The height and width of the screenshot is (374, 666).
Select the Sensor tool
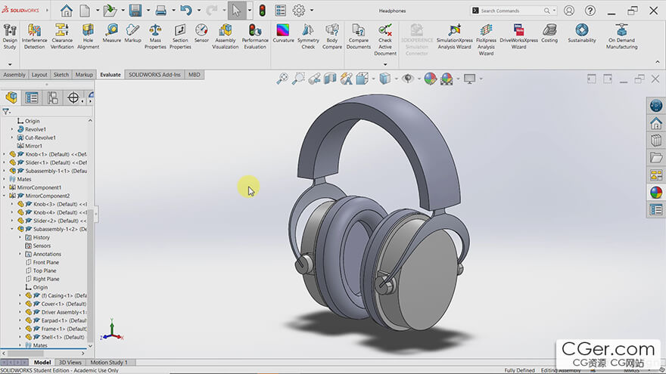[201, 33]
